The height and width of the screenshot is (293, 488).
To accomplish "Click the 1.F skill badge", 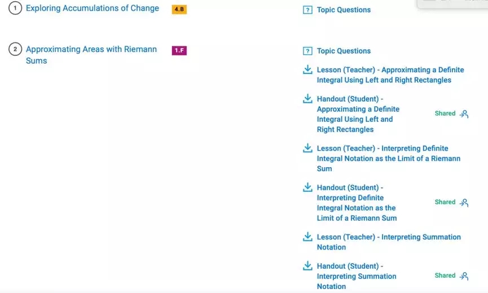I will click(x=179, y=50).
